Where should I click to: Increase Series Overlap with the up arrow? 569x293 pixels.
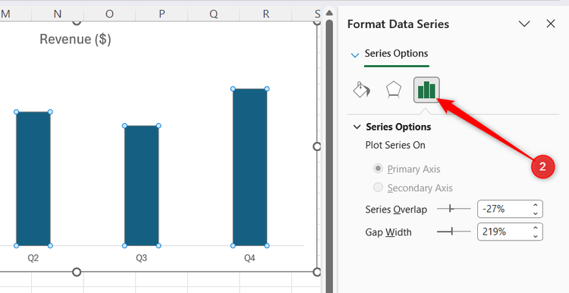tap(536, 205)
